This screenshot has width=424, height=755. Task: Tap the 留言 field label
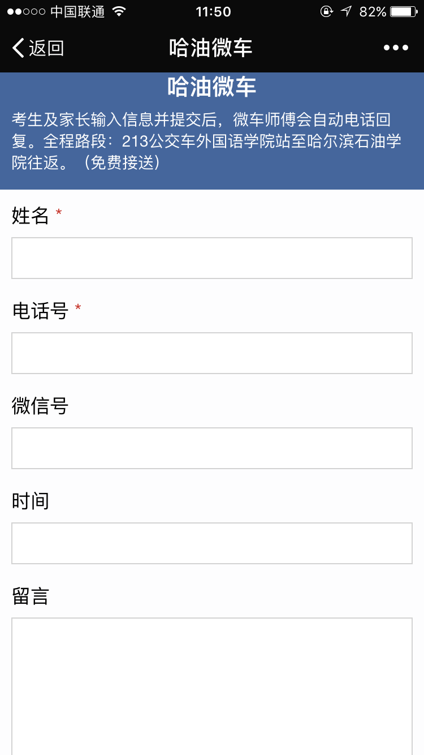pyautogui.click(x=31, y=596)
